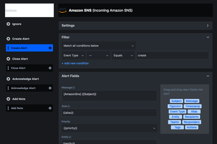Collapse the Alert Fields section
The image size is (217, 144).
pos(208,76)
